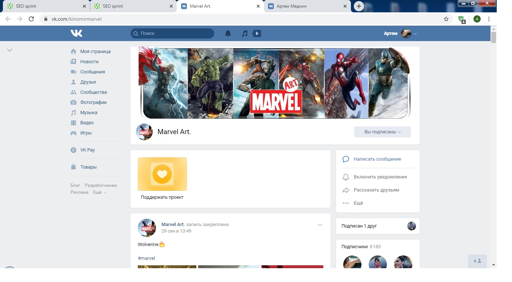
Task: Click the Marvel Art. avatar on pinned post
Action: (x=147, y=228)
